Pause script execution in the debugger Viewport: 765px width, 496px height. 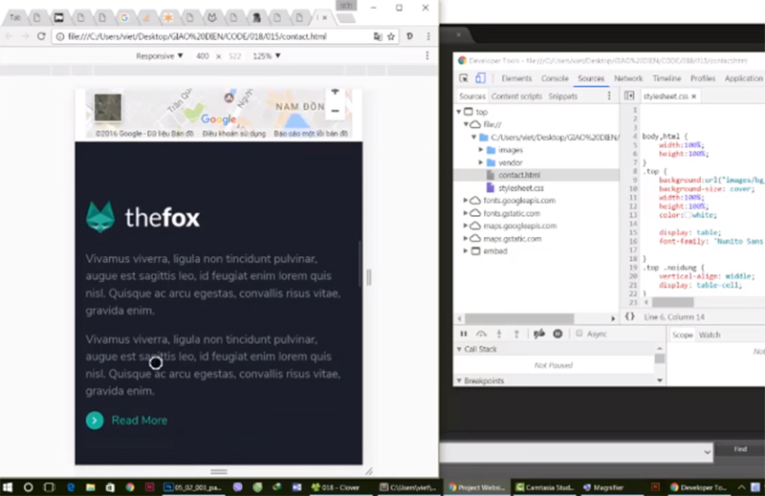tap(464, 334)
